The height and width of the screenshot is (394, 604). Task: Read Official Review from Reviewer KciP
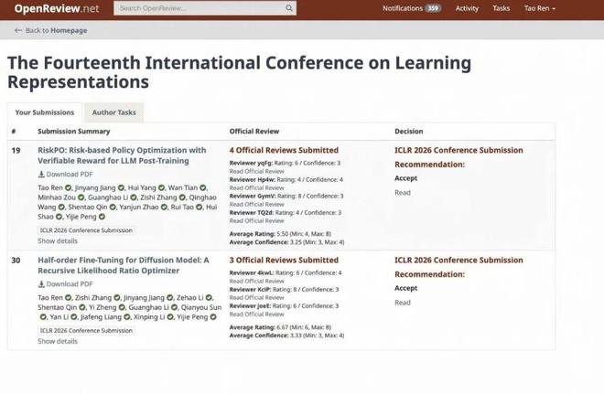coord(256,298)
